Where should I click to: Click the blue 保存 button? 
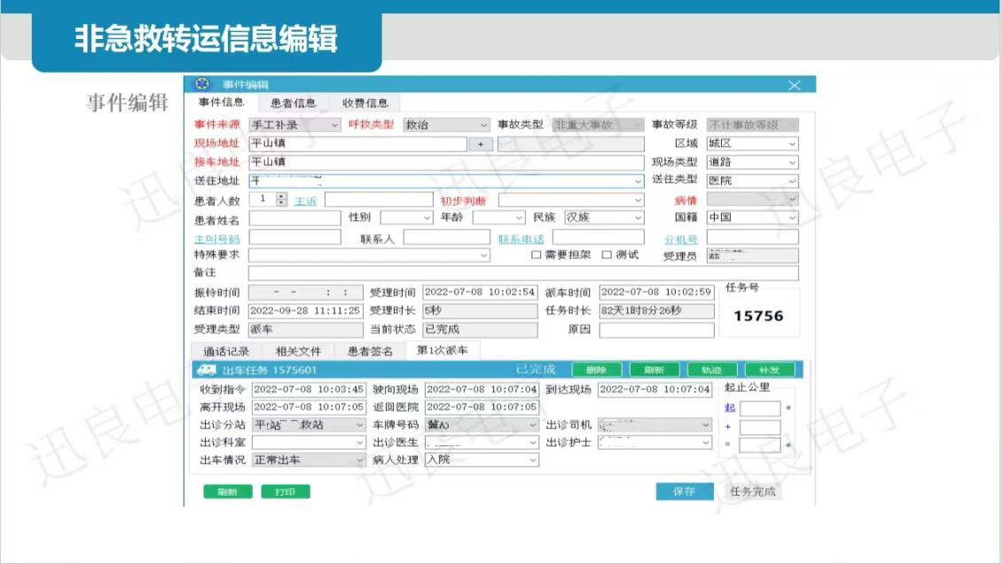tap(684, 491)
